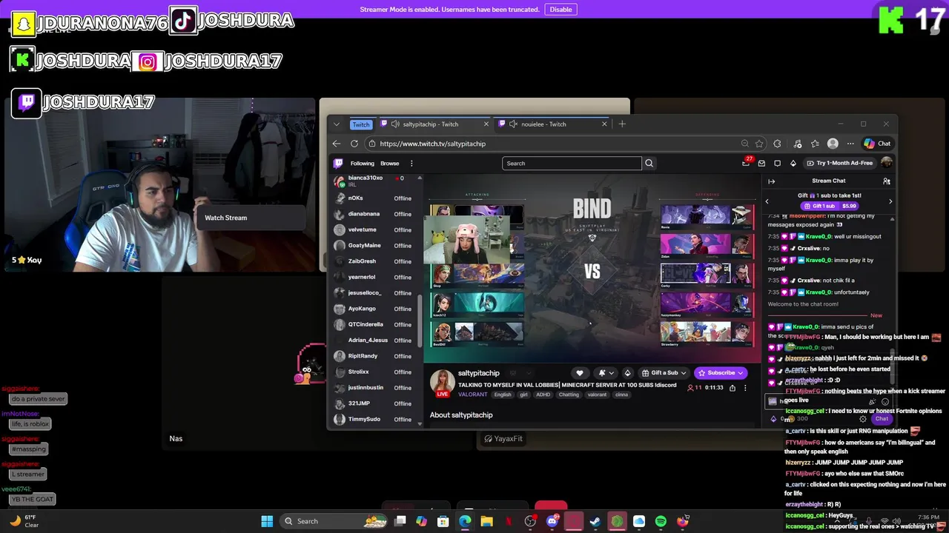Click the browser back arrow
This screenshot has width=949, height=533.
(x=337, y=144)
